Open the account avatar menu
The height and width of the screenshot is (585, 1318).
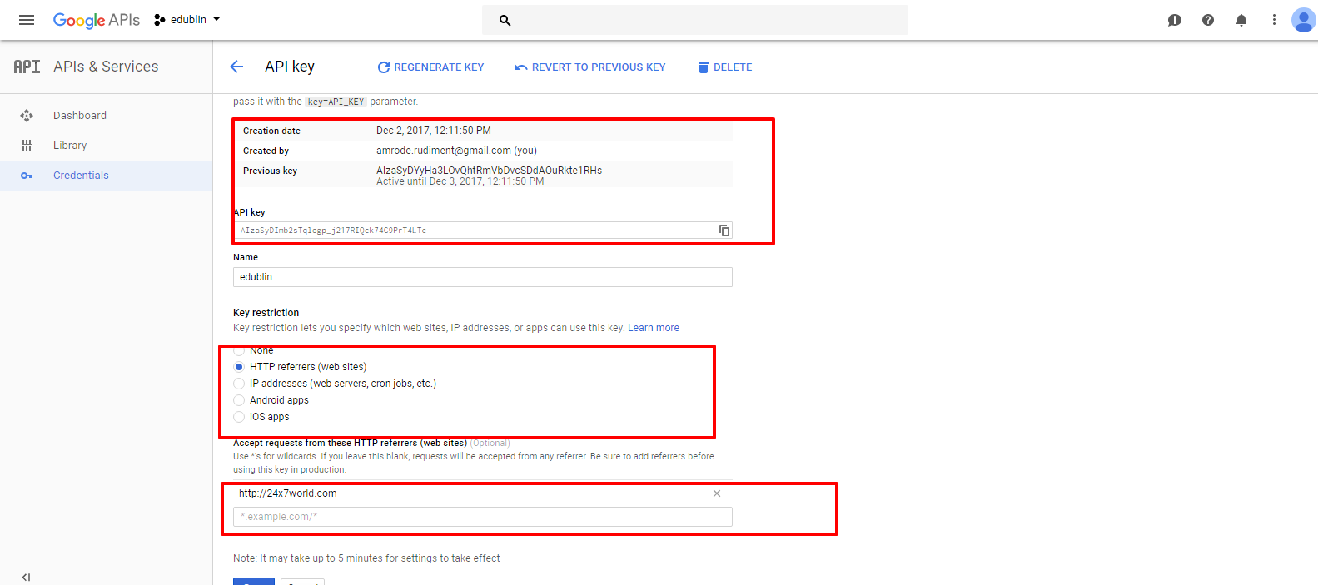(x=1303, y=20)
